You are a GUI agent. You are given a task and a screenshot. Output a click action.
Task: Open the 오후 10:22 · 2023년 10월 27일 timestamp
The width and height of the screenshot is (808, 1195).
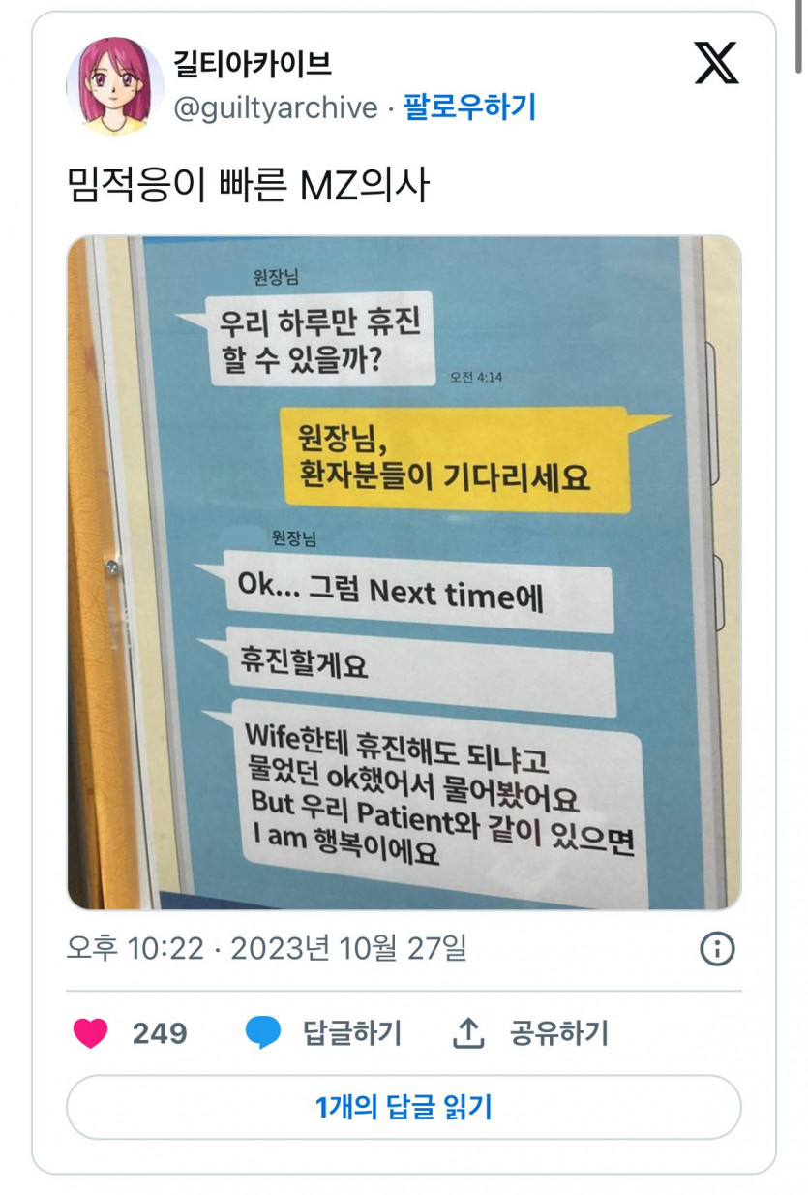pos(266,949)
